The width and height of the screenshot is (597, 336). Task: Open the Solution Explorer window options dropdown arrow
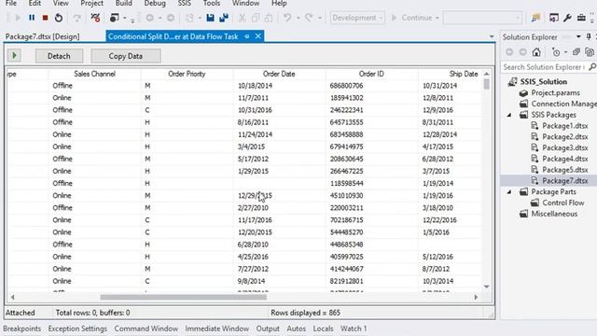pyautogui.click(x=578, y=37)
